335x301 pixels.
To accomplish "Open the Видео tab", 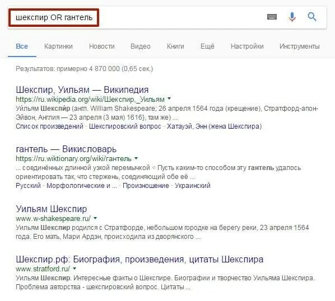I will point(141,46).
